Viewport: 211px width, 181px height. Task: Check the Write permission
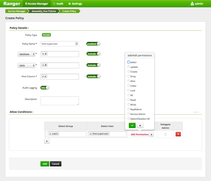pos(129,104)
